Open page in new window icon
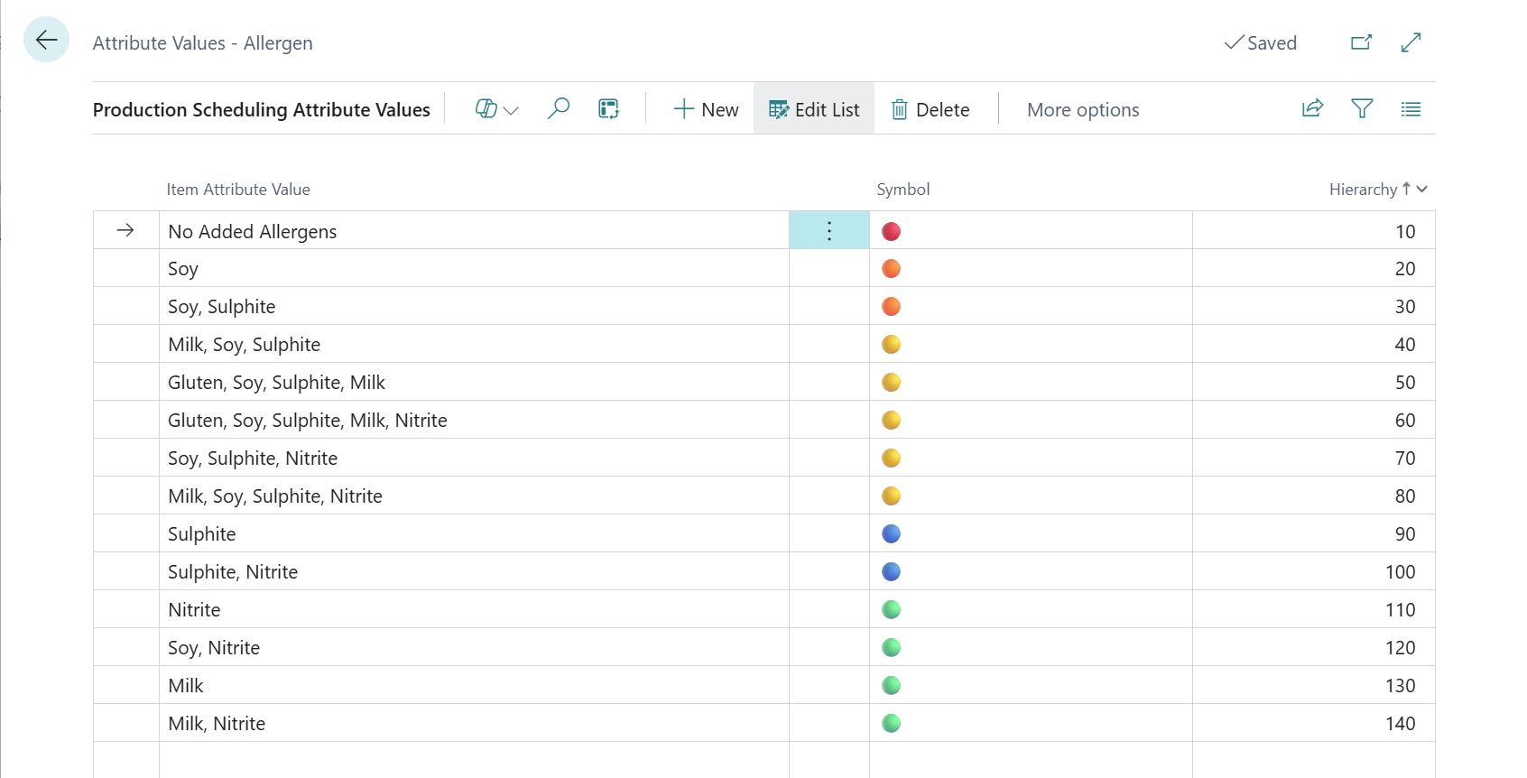This screenshot has width=1527, height=778. click(1361, 42)
